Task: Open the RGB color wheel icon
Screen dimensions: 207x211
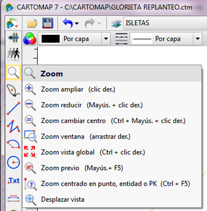Action: [x=30, y=38]
